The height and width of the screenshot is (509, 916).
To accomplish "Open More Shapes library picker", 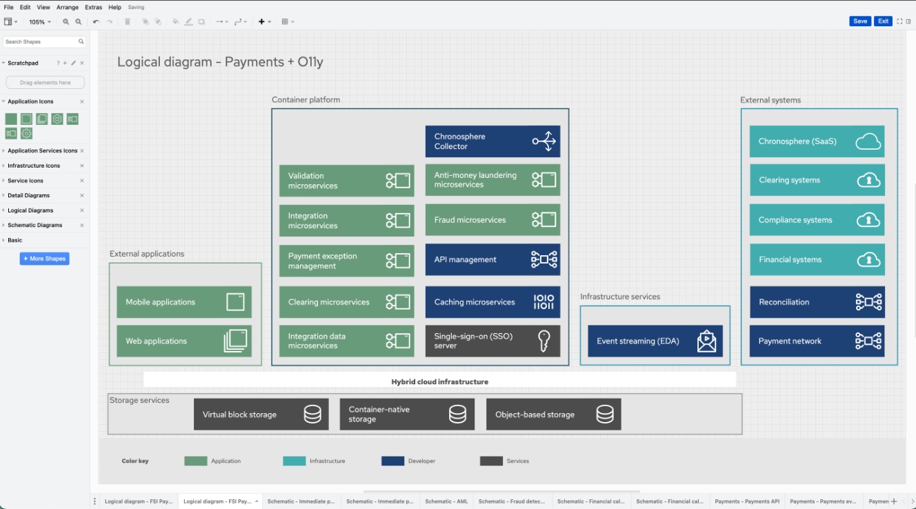I will click(x=44, y=258).
